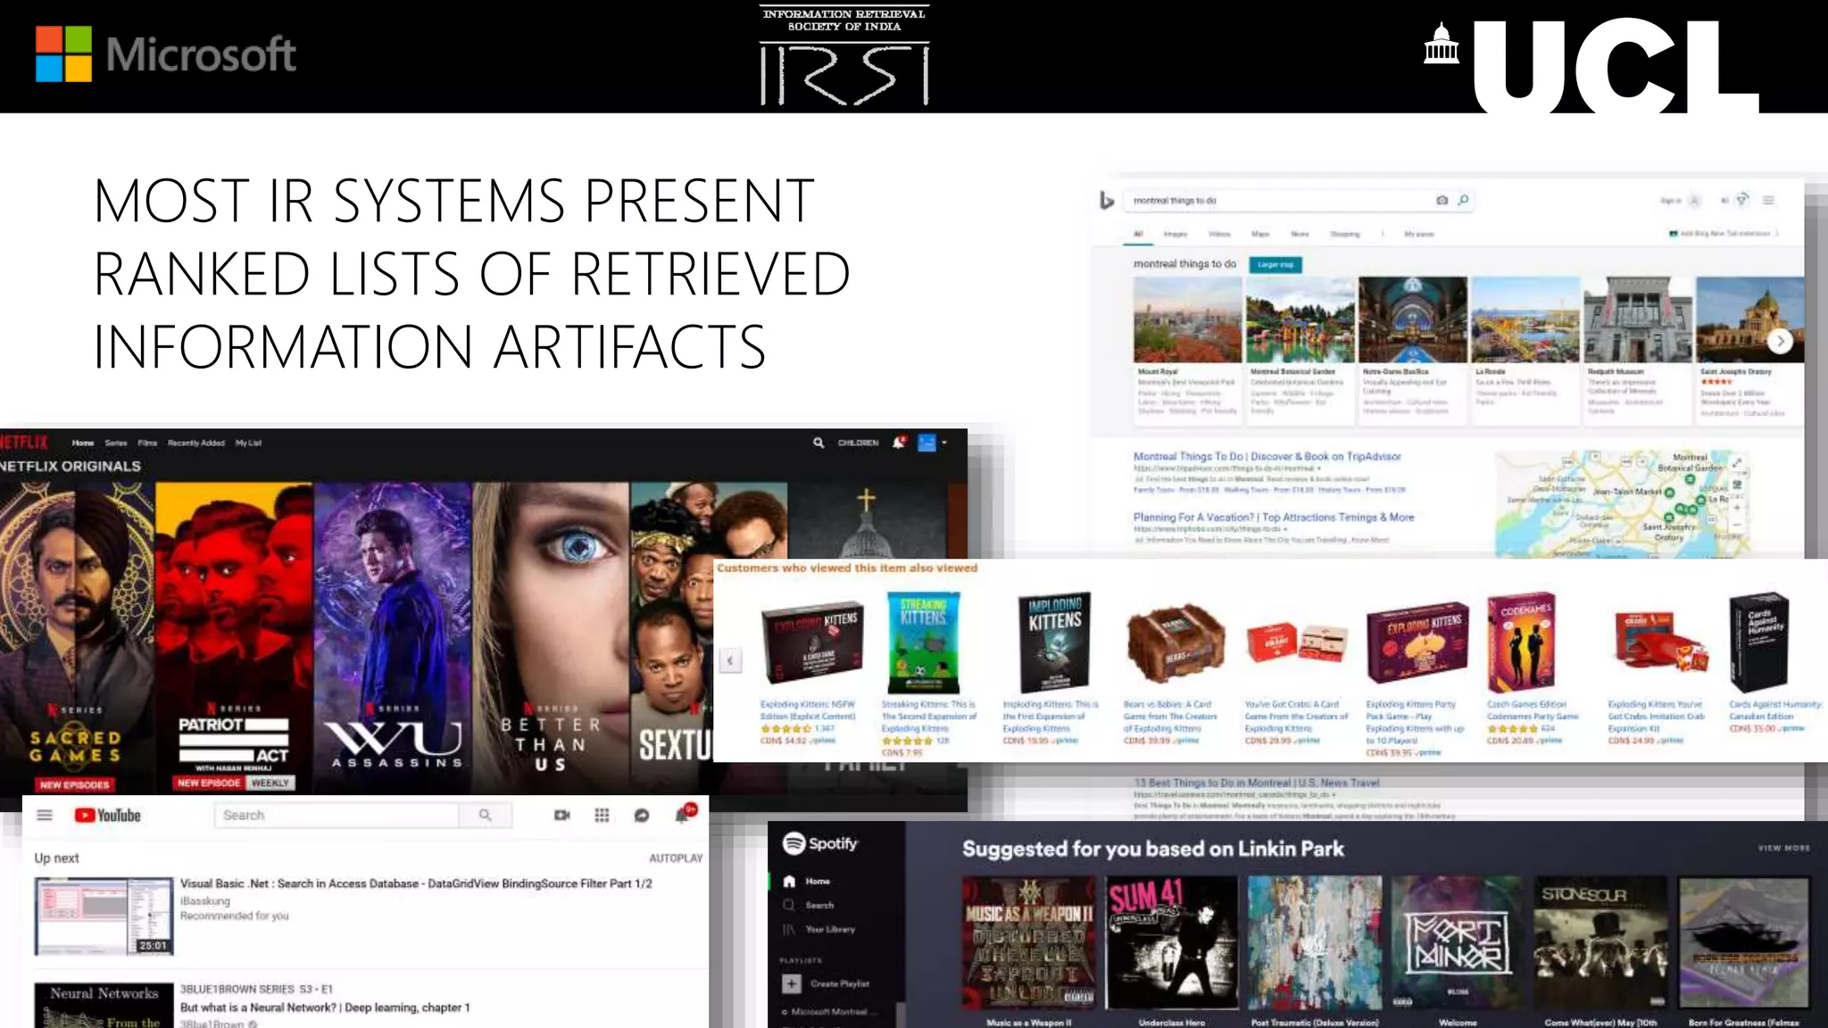
Task: Select the Bing Shopping tab
Action: tap(1345, 234)
